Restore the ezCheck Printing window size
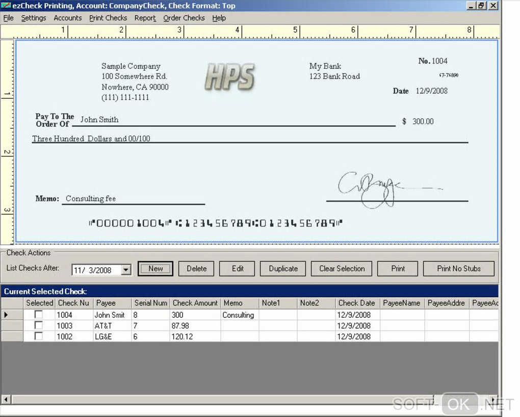 tap(481, 6)
